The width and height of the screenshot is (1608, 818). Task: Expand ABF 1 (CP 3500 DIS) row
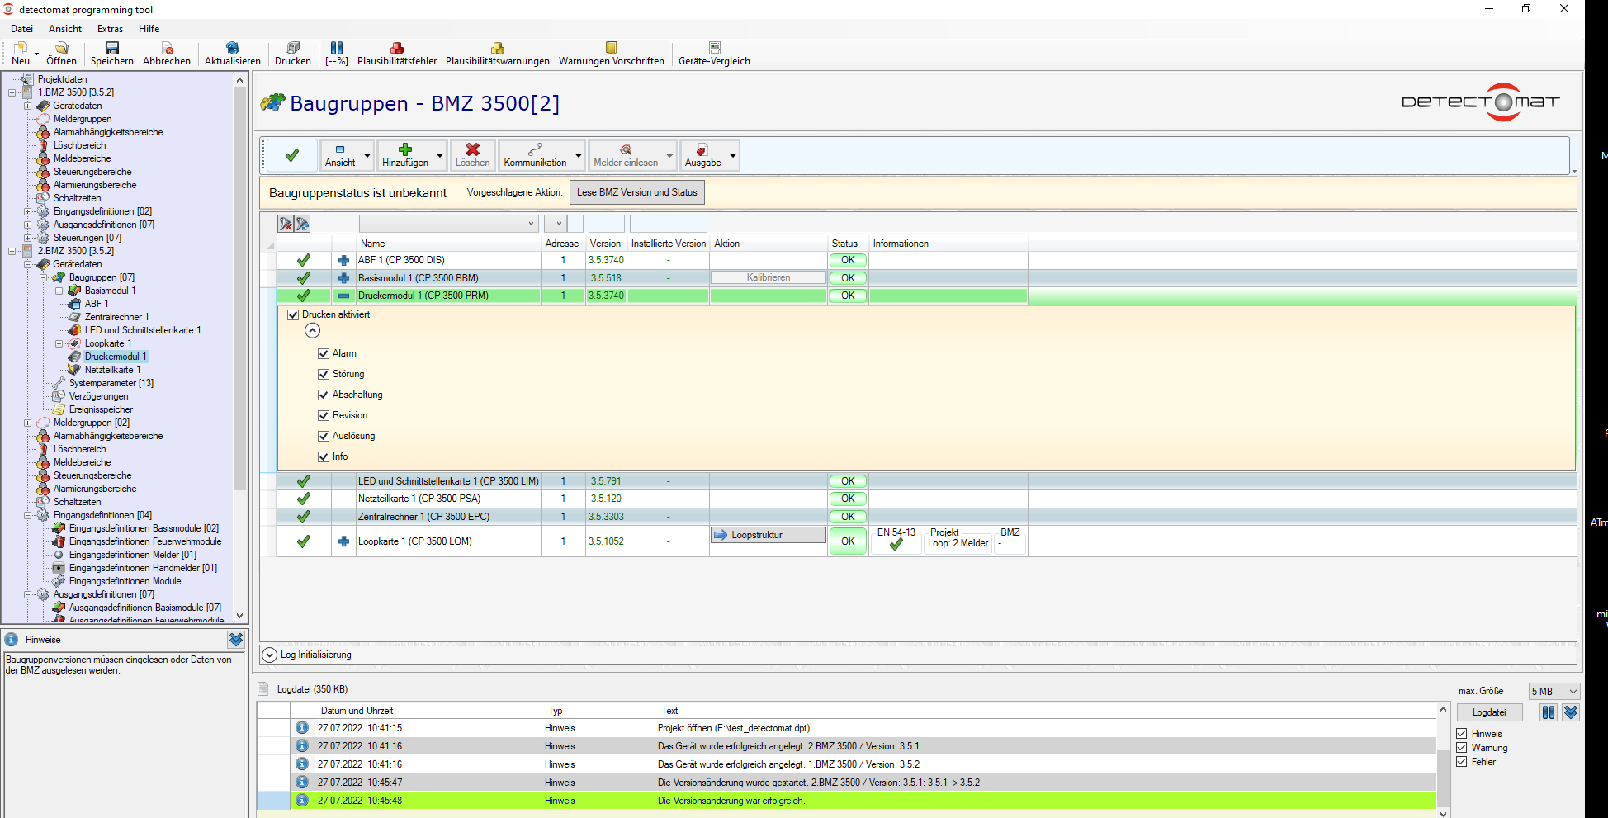point(343,260)
